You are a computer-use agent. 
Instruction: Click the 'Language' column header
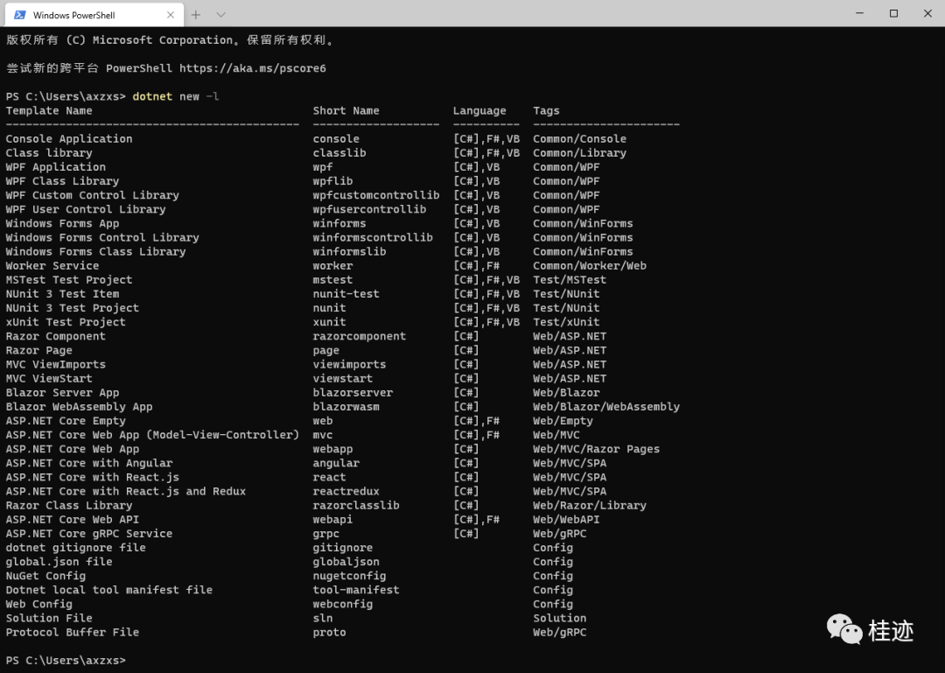pos(479,110)
